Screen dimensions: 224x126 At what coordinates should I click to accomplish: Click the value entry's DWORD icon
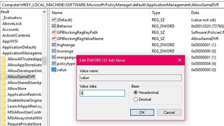[x=53, y=70]
